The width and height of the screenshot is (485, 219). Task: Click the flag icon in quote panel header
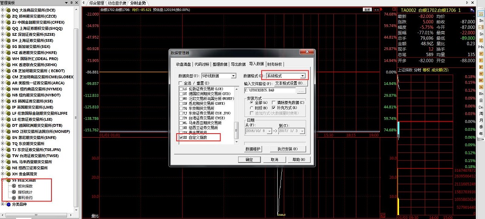pos(472,10)
